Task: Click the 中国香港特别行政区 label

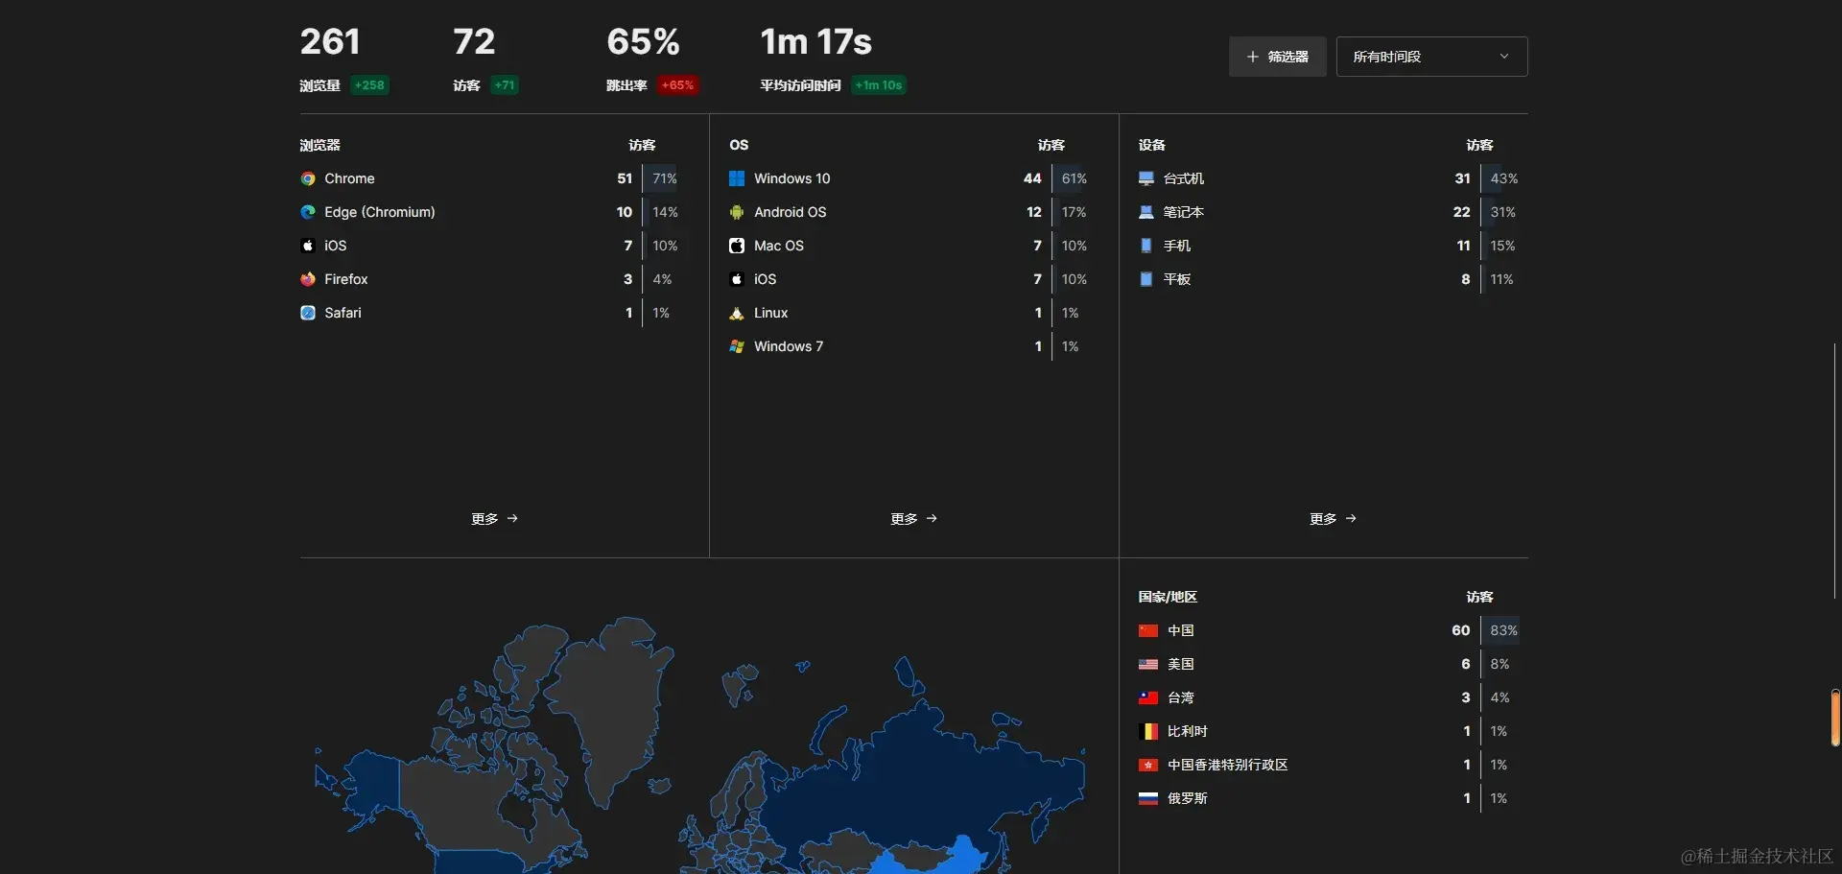Action: coord(1228,765)
